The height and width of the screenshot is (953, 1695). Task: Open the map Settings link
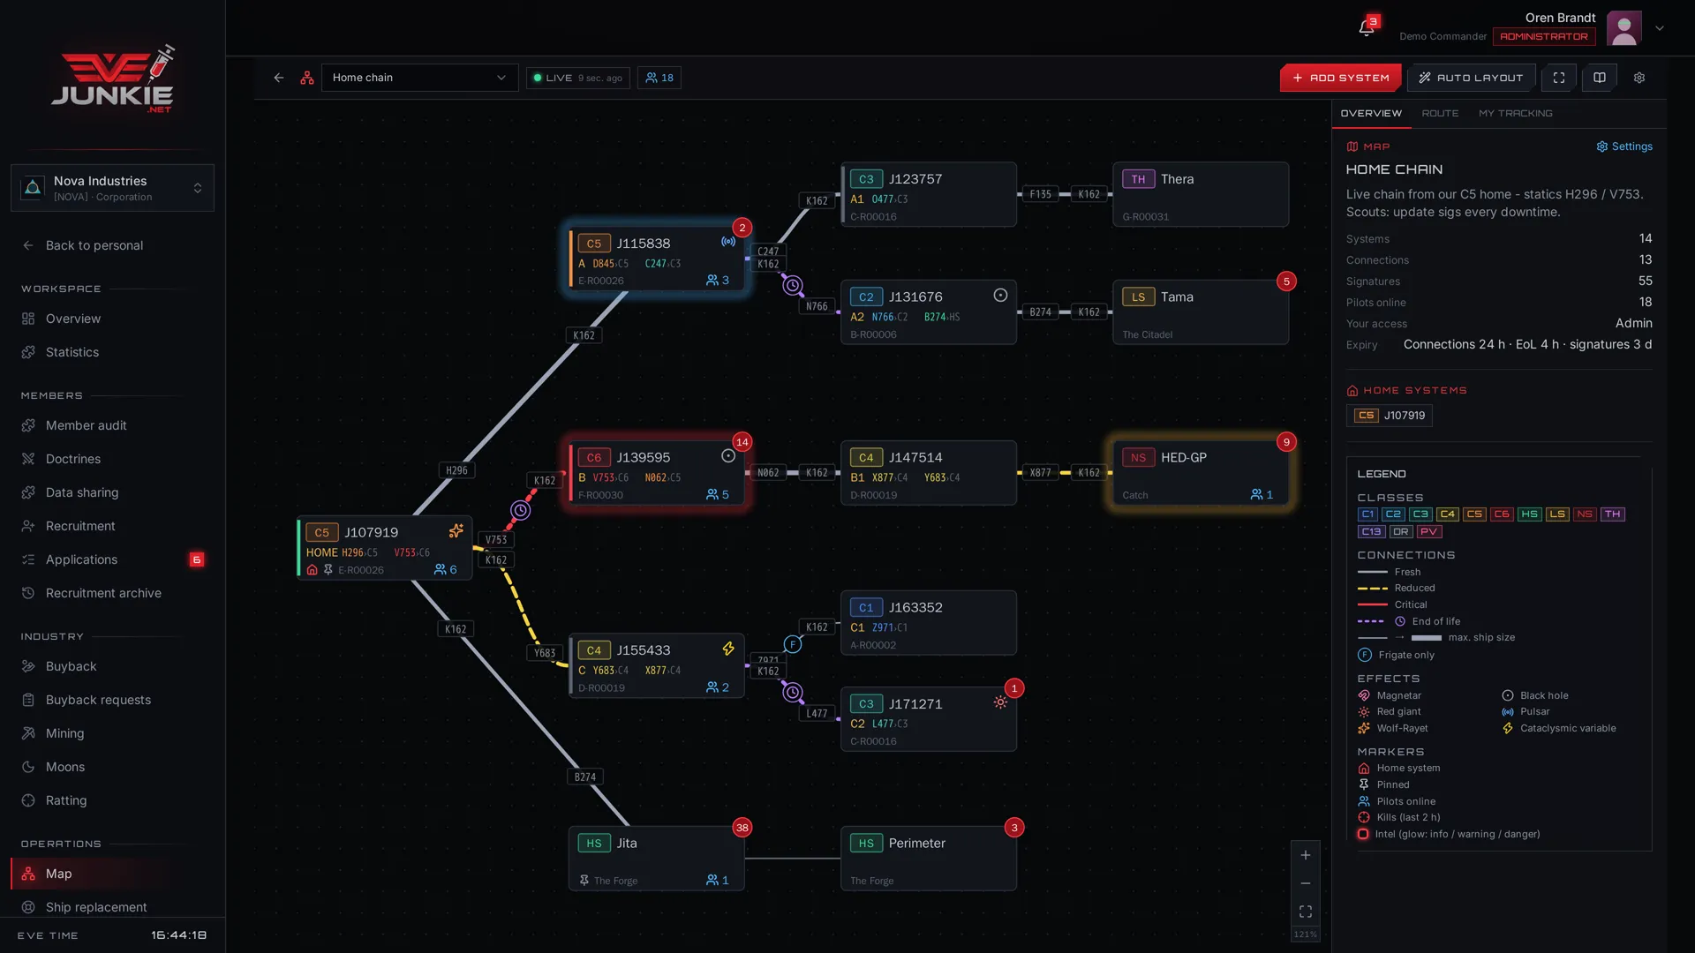[1624, 146]
